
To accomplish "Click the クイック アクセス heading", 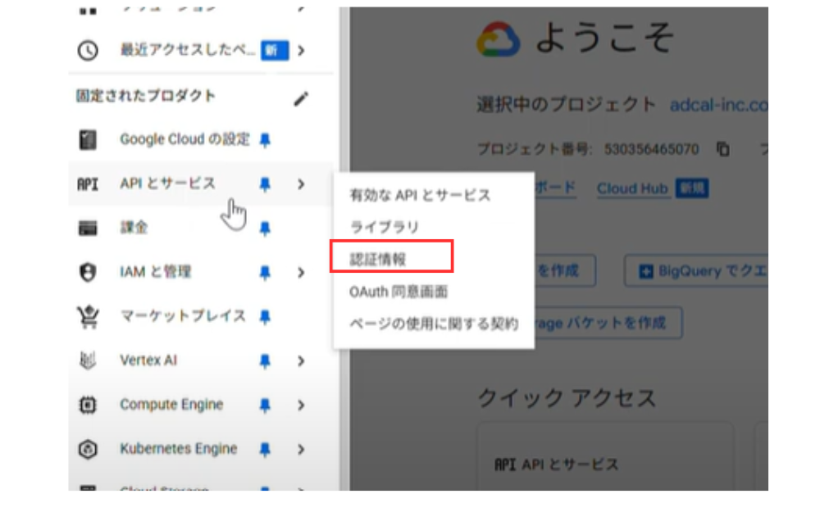I will pyautogui.click(x=567, y=398).
